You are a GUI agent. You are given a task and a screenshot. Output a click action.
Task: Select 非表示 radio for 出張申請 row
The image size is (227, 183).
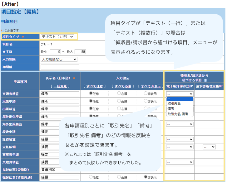tap(146, 101)
